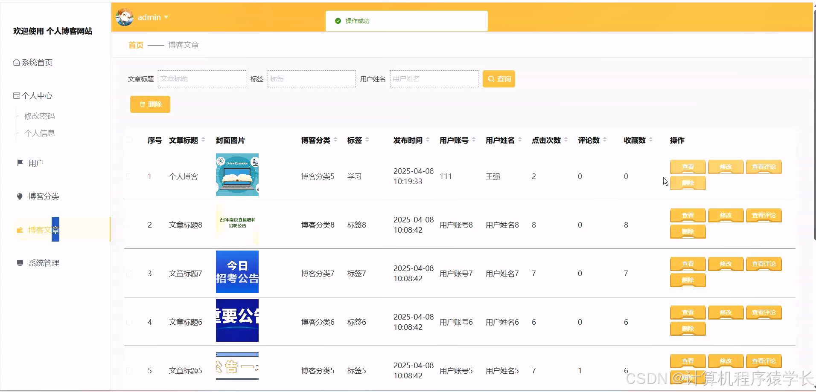Sort table by 标签 column arrows

point(367,140)
